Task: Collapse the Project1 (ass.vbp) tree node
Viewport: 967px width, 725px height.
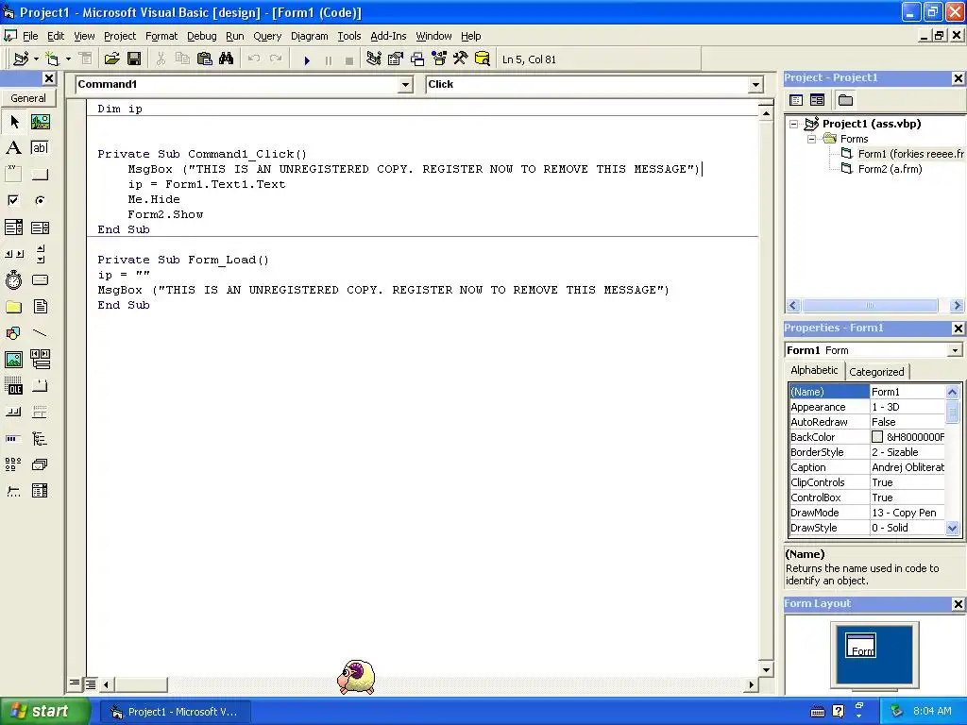Action: pos(793,124)
